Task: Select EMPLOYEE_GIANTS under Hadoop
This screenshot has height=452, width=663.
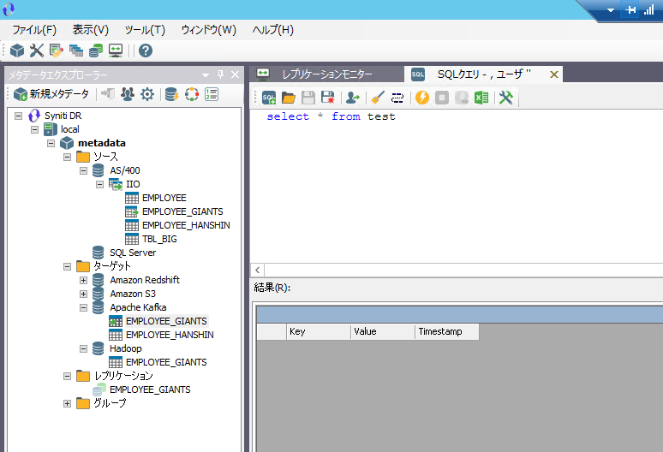Action: (x=166, y=362)
